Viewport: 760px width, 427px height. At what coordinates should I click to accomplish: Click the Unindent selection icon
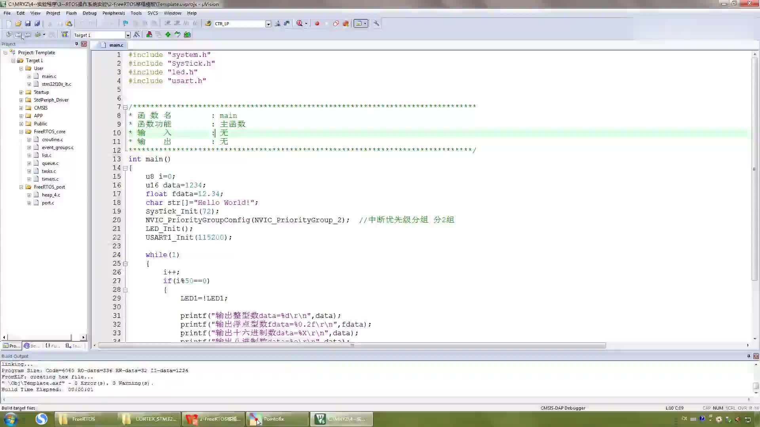tap(177, 23)
